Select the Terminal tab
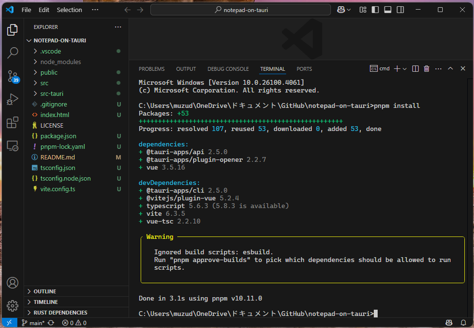This screenshot has height=328, width=474. (x=273, y=69)
